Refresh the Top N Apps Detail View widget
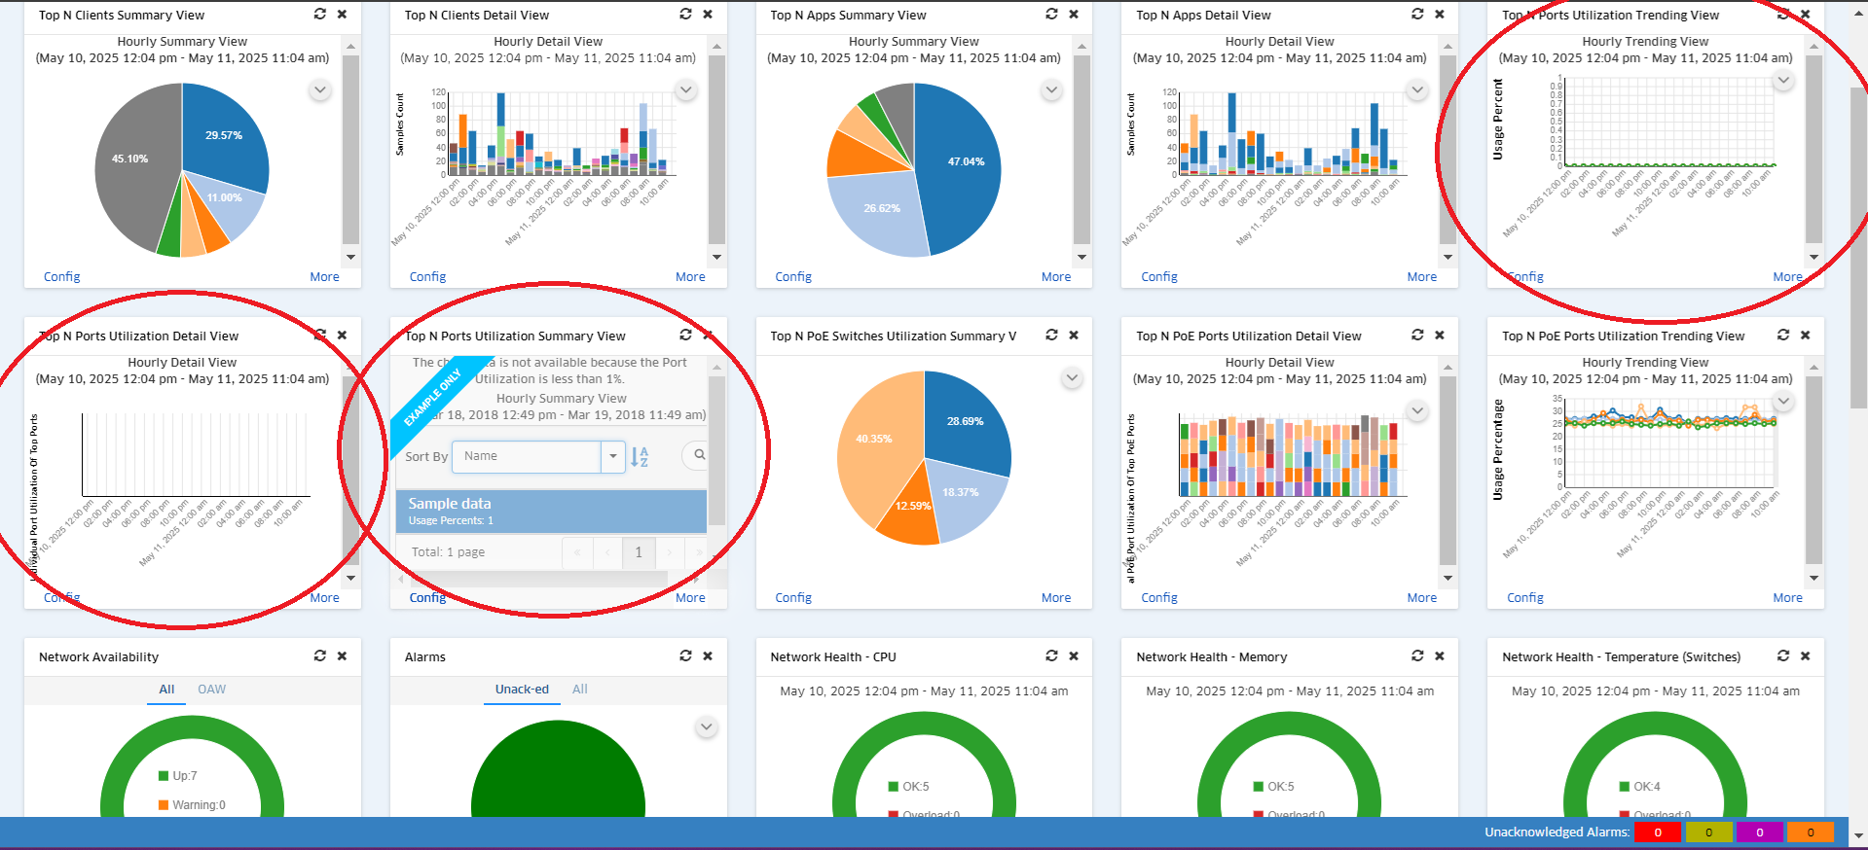 (x=1417, y=14)
